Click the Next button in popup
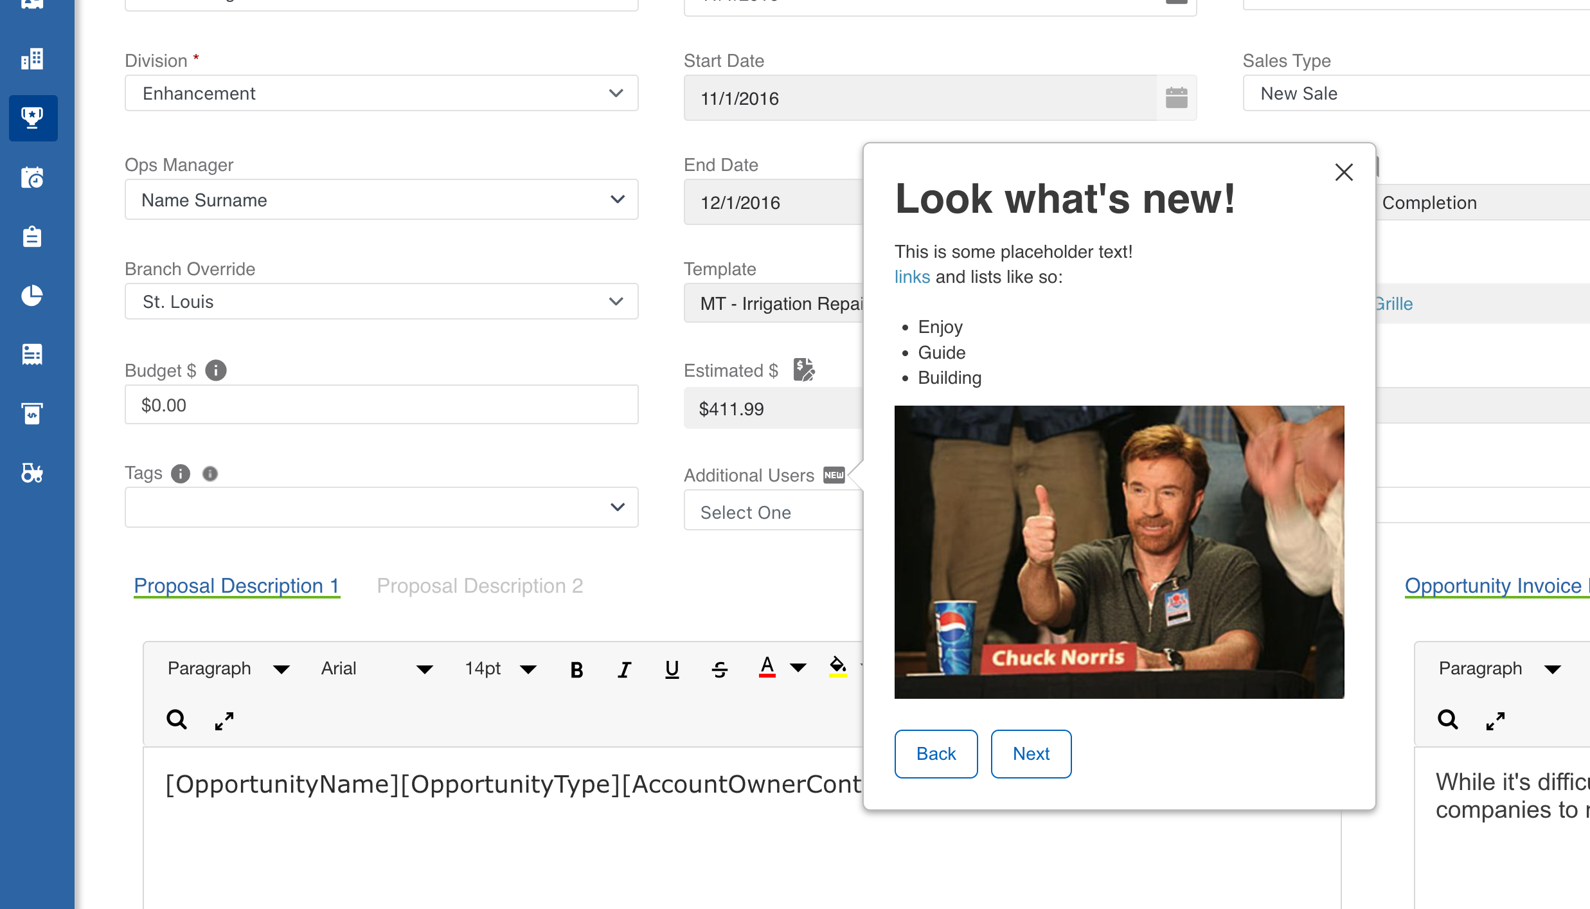 coord(1031,753)
